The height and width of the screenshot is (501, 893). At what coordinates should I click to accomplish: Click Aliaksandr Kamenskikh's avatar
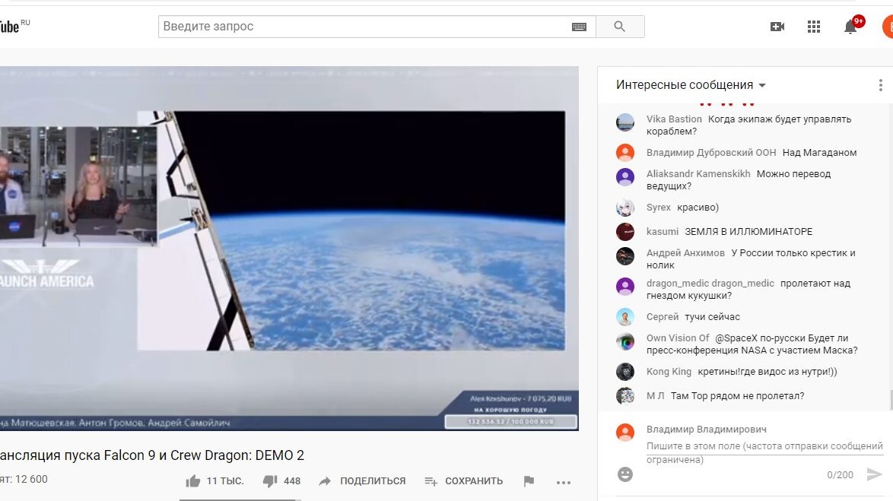click(625, 177)
